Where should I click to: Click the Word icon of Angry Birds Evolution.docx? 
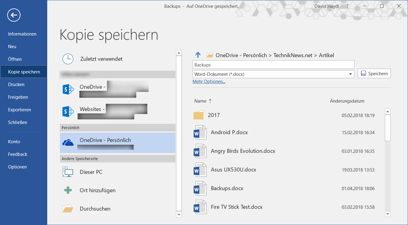(200, 151)
